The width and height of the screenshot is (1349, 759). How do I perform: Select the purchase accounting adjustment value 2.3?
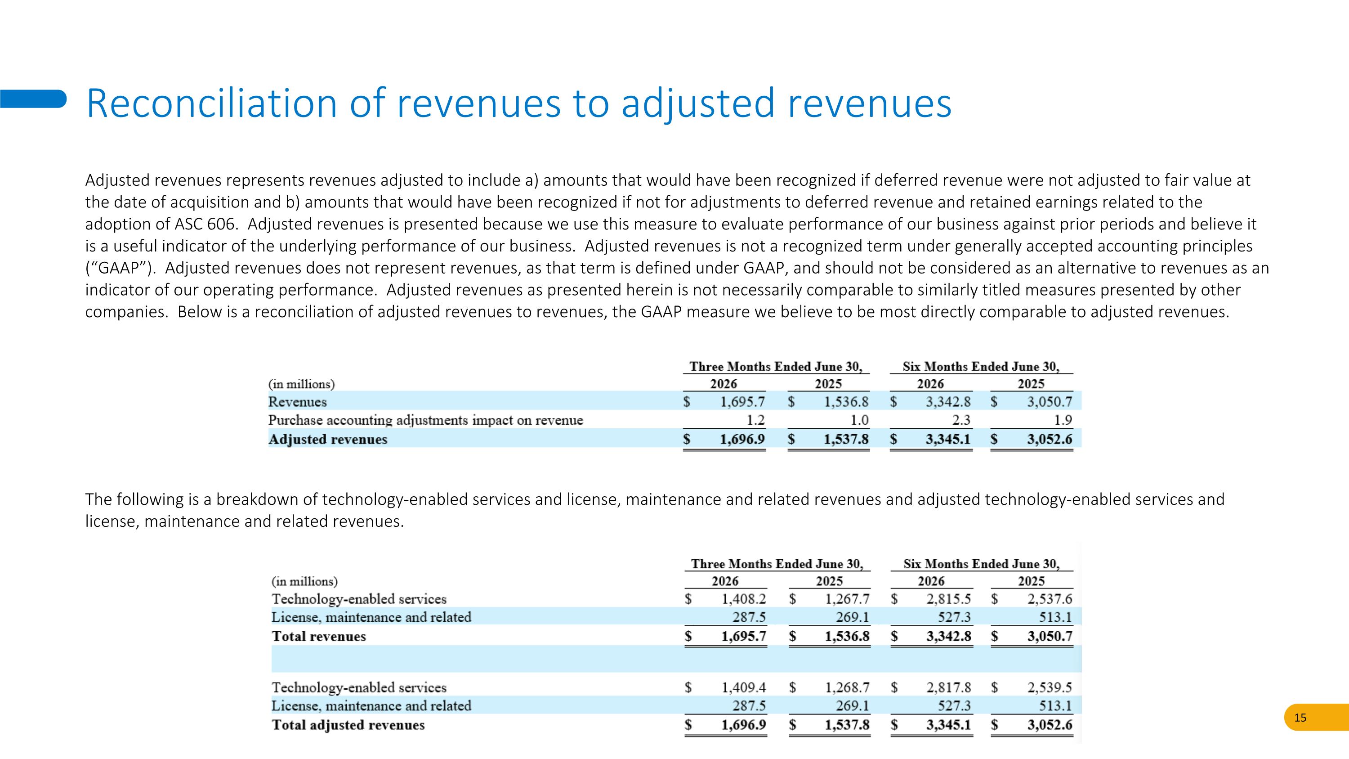pos(961,420)
